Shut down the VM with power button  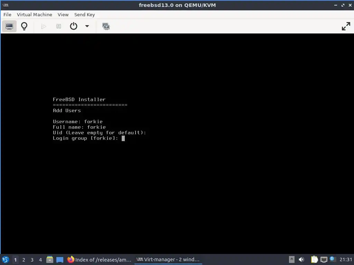(74, 26)
